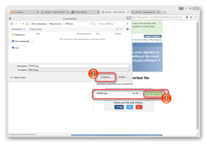Open the Упорядочить menu

(x=18, y=29)
